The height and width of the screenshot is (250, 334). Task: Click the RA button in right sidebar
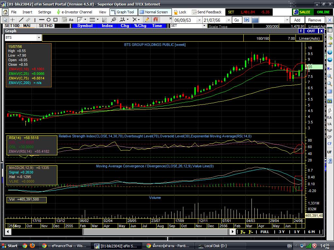coord(329,118)
